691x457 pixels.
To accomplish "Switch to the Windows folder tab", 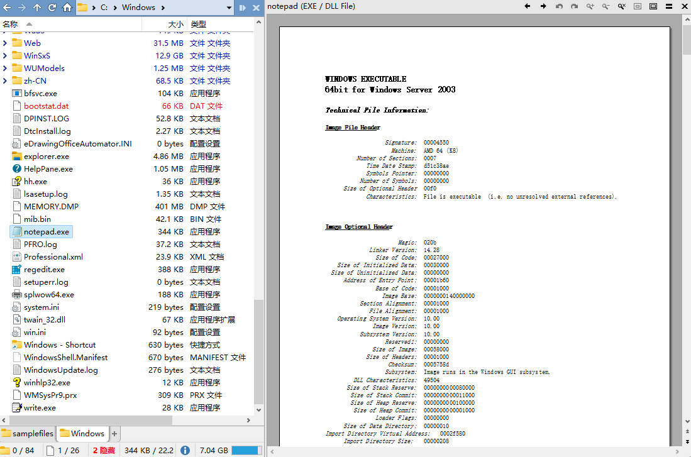I will coord(82,434).
